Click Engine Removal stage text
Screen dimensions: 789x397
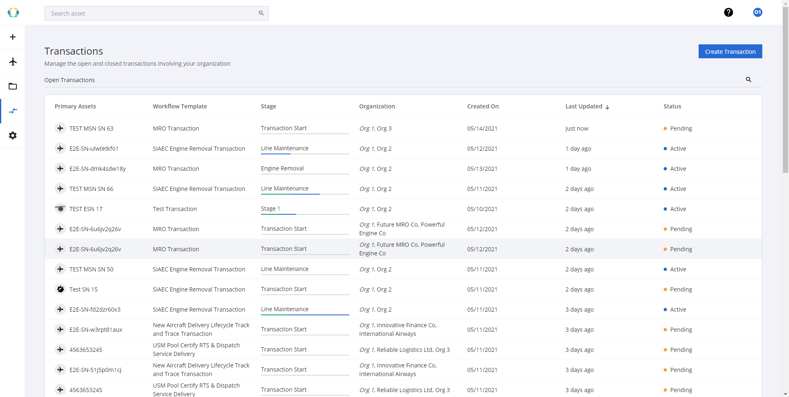(282, 168)
